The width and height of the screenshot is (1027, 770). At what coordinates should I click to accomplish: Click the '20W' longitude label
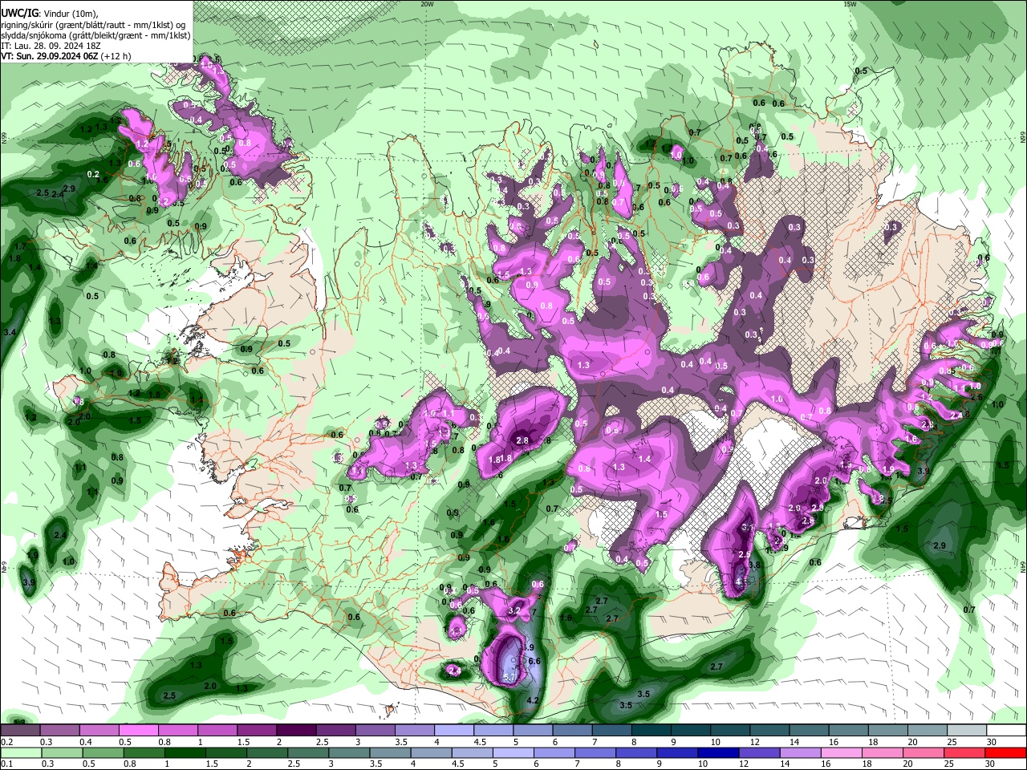tap(427, 4)
